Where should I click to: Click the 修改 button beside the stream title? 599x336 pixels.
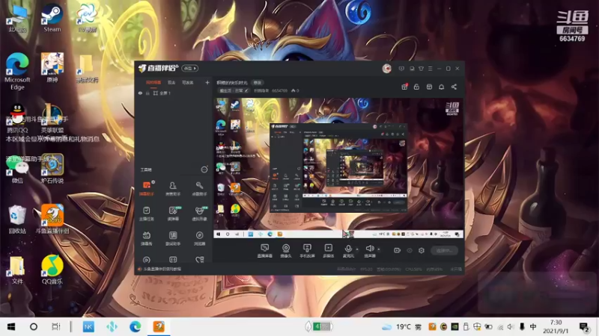(258, 83)
